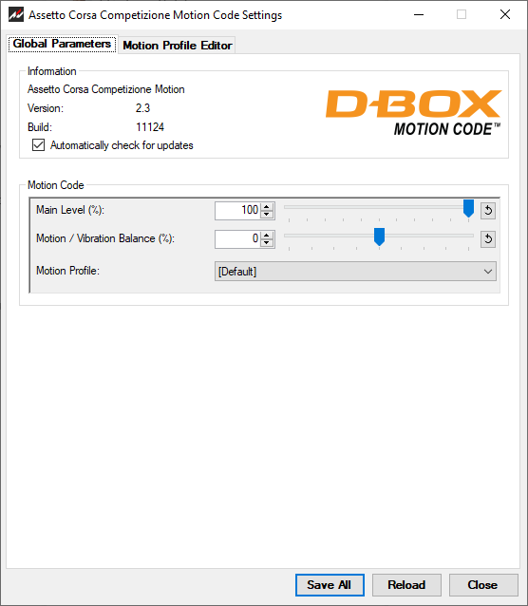Click the Main Level value field
This screenshot has width=528, height=606.
[x=237, y=211]
